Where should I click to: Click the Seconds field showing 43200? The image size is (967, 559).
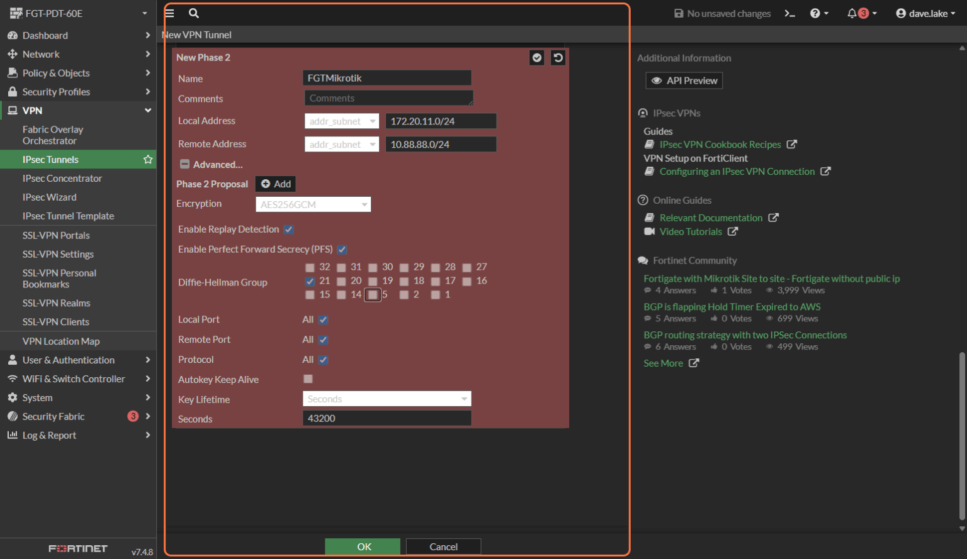(x=387, y=418)
